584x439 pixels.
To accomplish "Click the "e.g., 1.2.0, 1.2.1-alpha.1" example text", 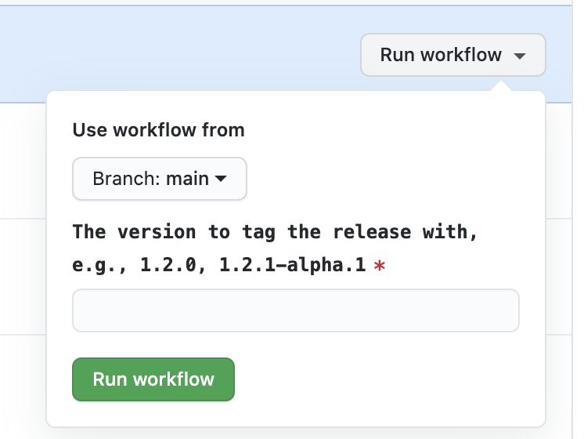I will 219,265.
